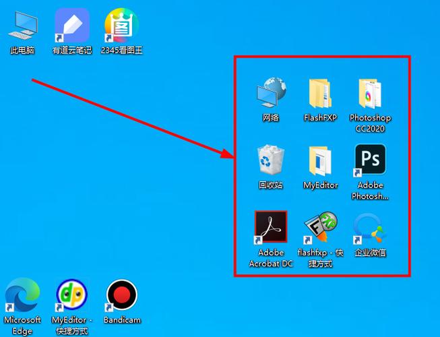Click the Adobe Photoshop Ps shortcut icon

point(370,160)
